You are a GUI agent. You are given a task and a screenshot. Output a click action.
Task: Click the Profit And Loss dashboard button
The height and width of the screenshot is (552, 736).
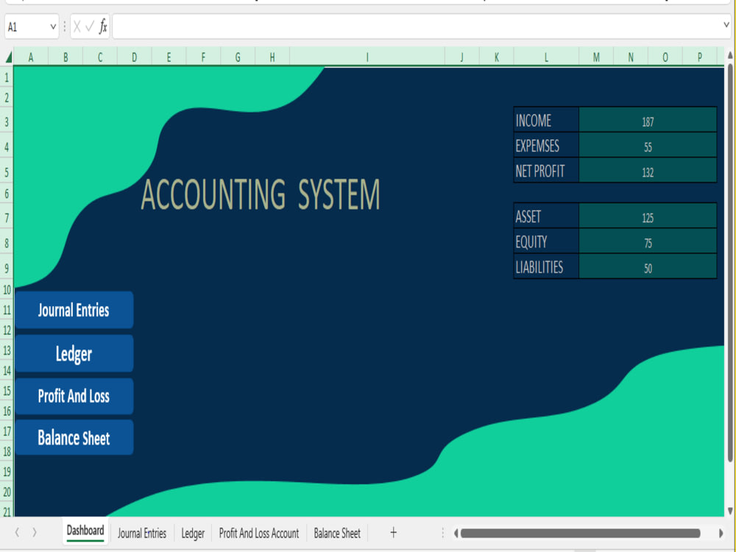pyautogui.click(x=74, y=396)
